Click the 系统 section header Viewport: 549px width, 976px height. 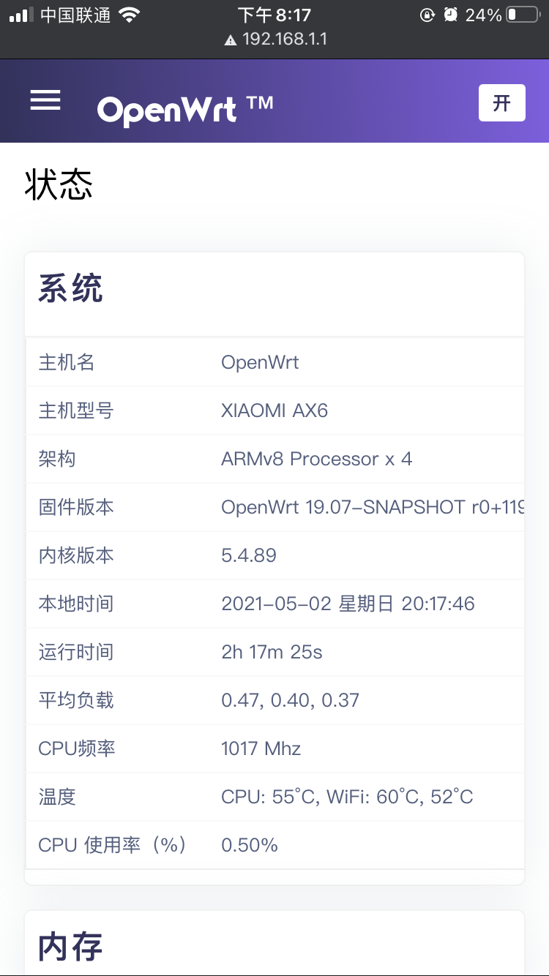(71, 288)
